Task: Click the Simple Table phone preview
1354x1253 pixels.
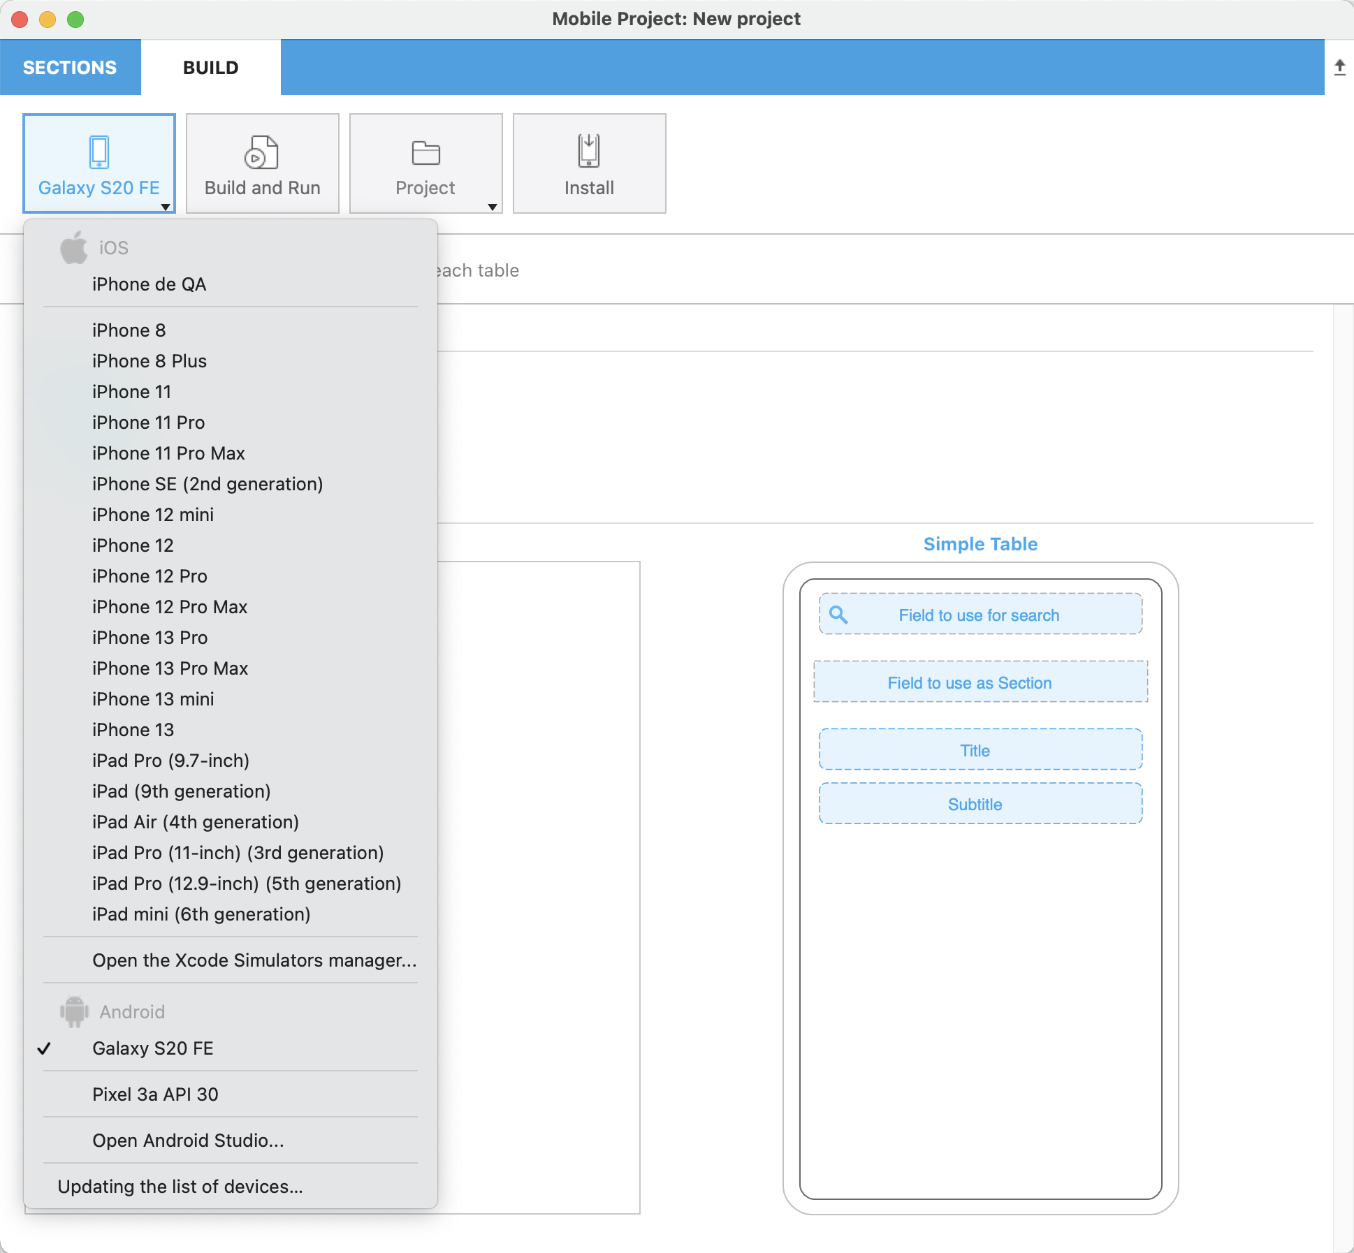Action: tap(980, 888)
